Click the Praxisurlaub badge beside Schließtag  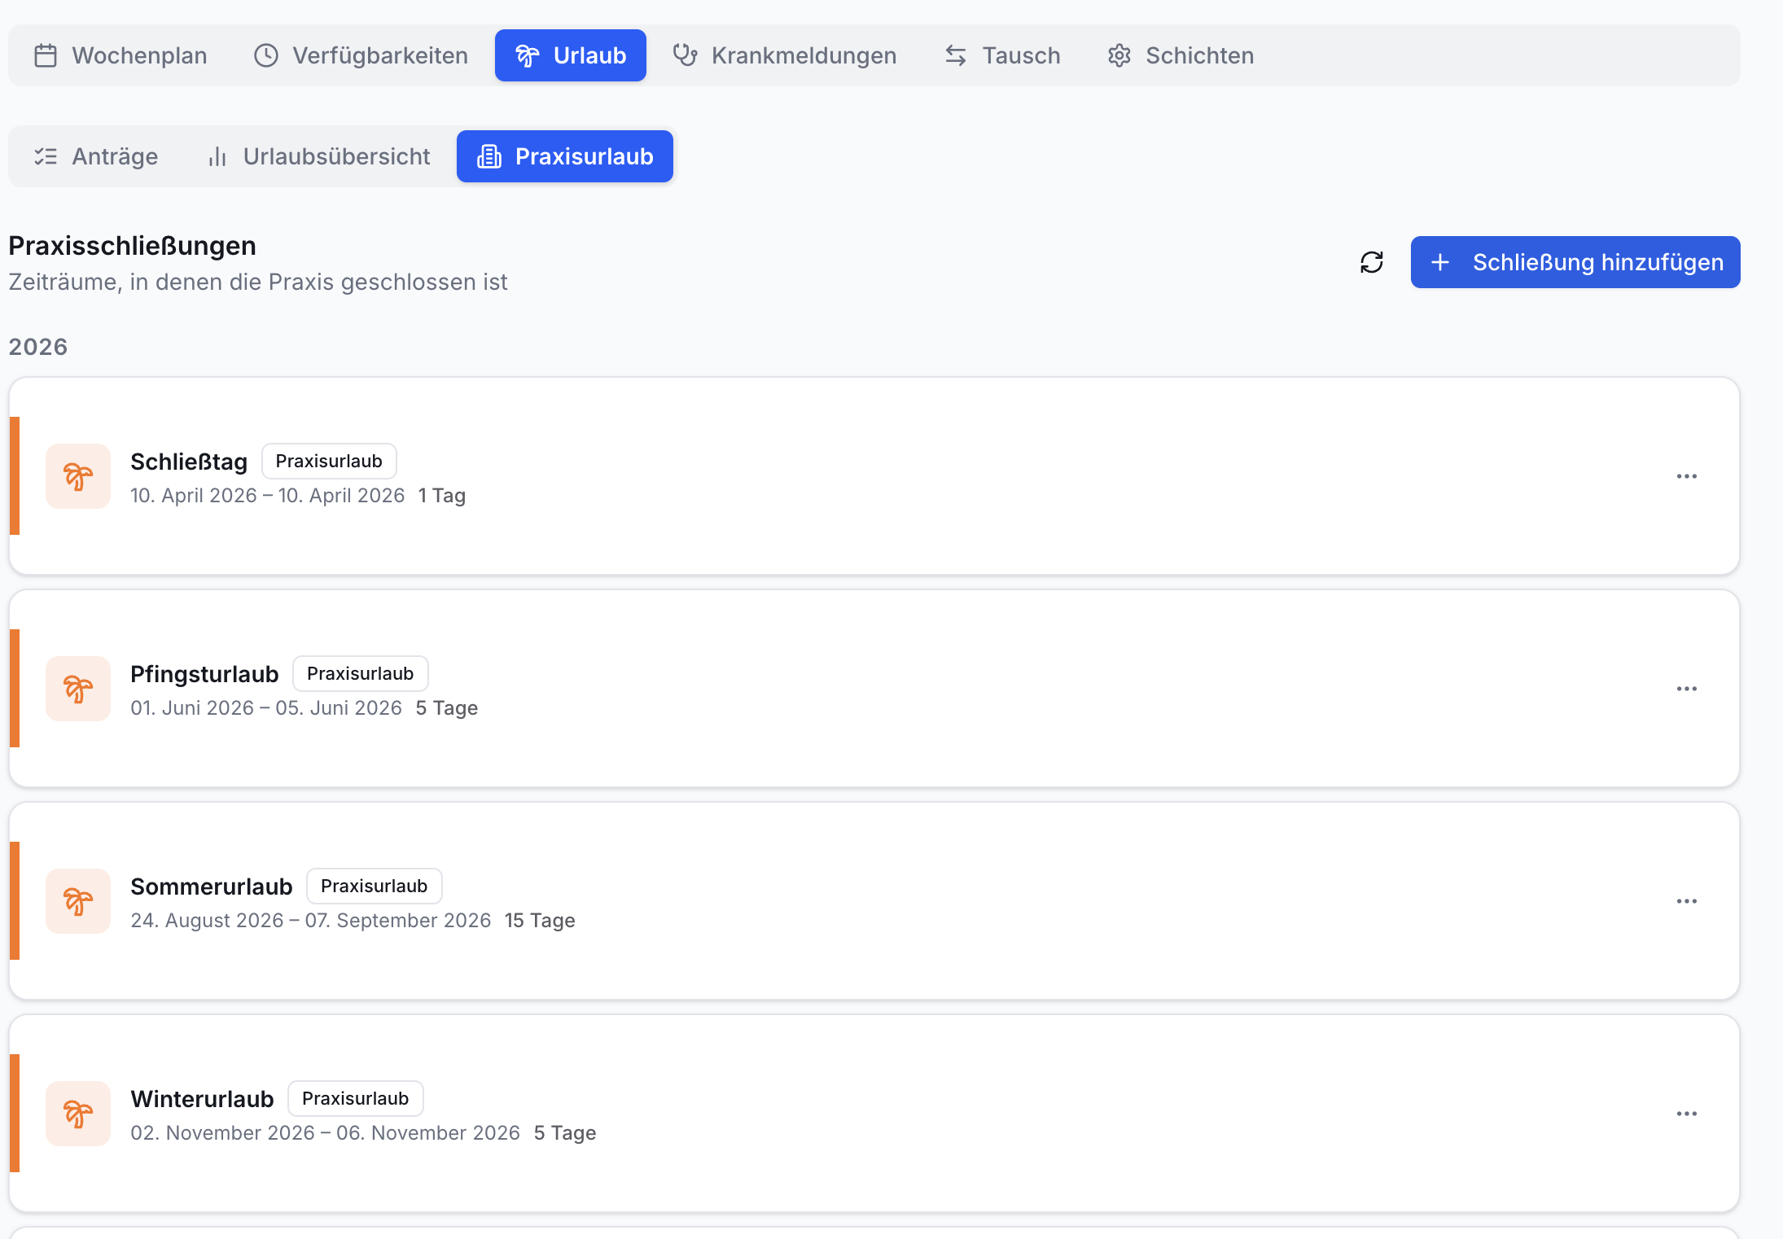[329, 461]
